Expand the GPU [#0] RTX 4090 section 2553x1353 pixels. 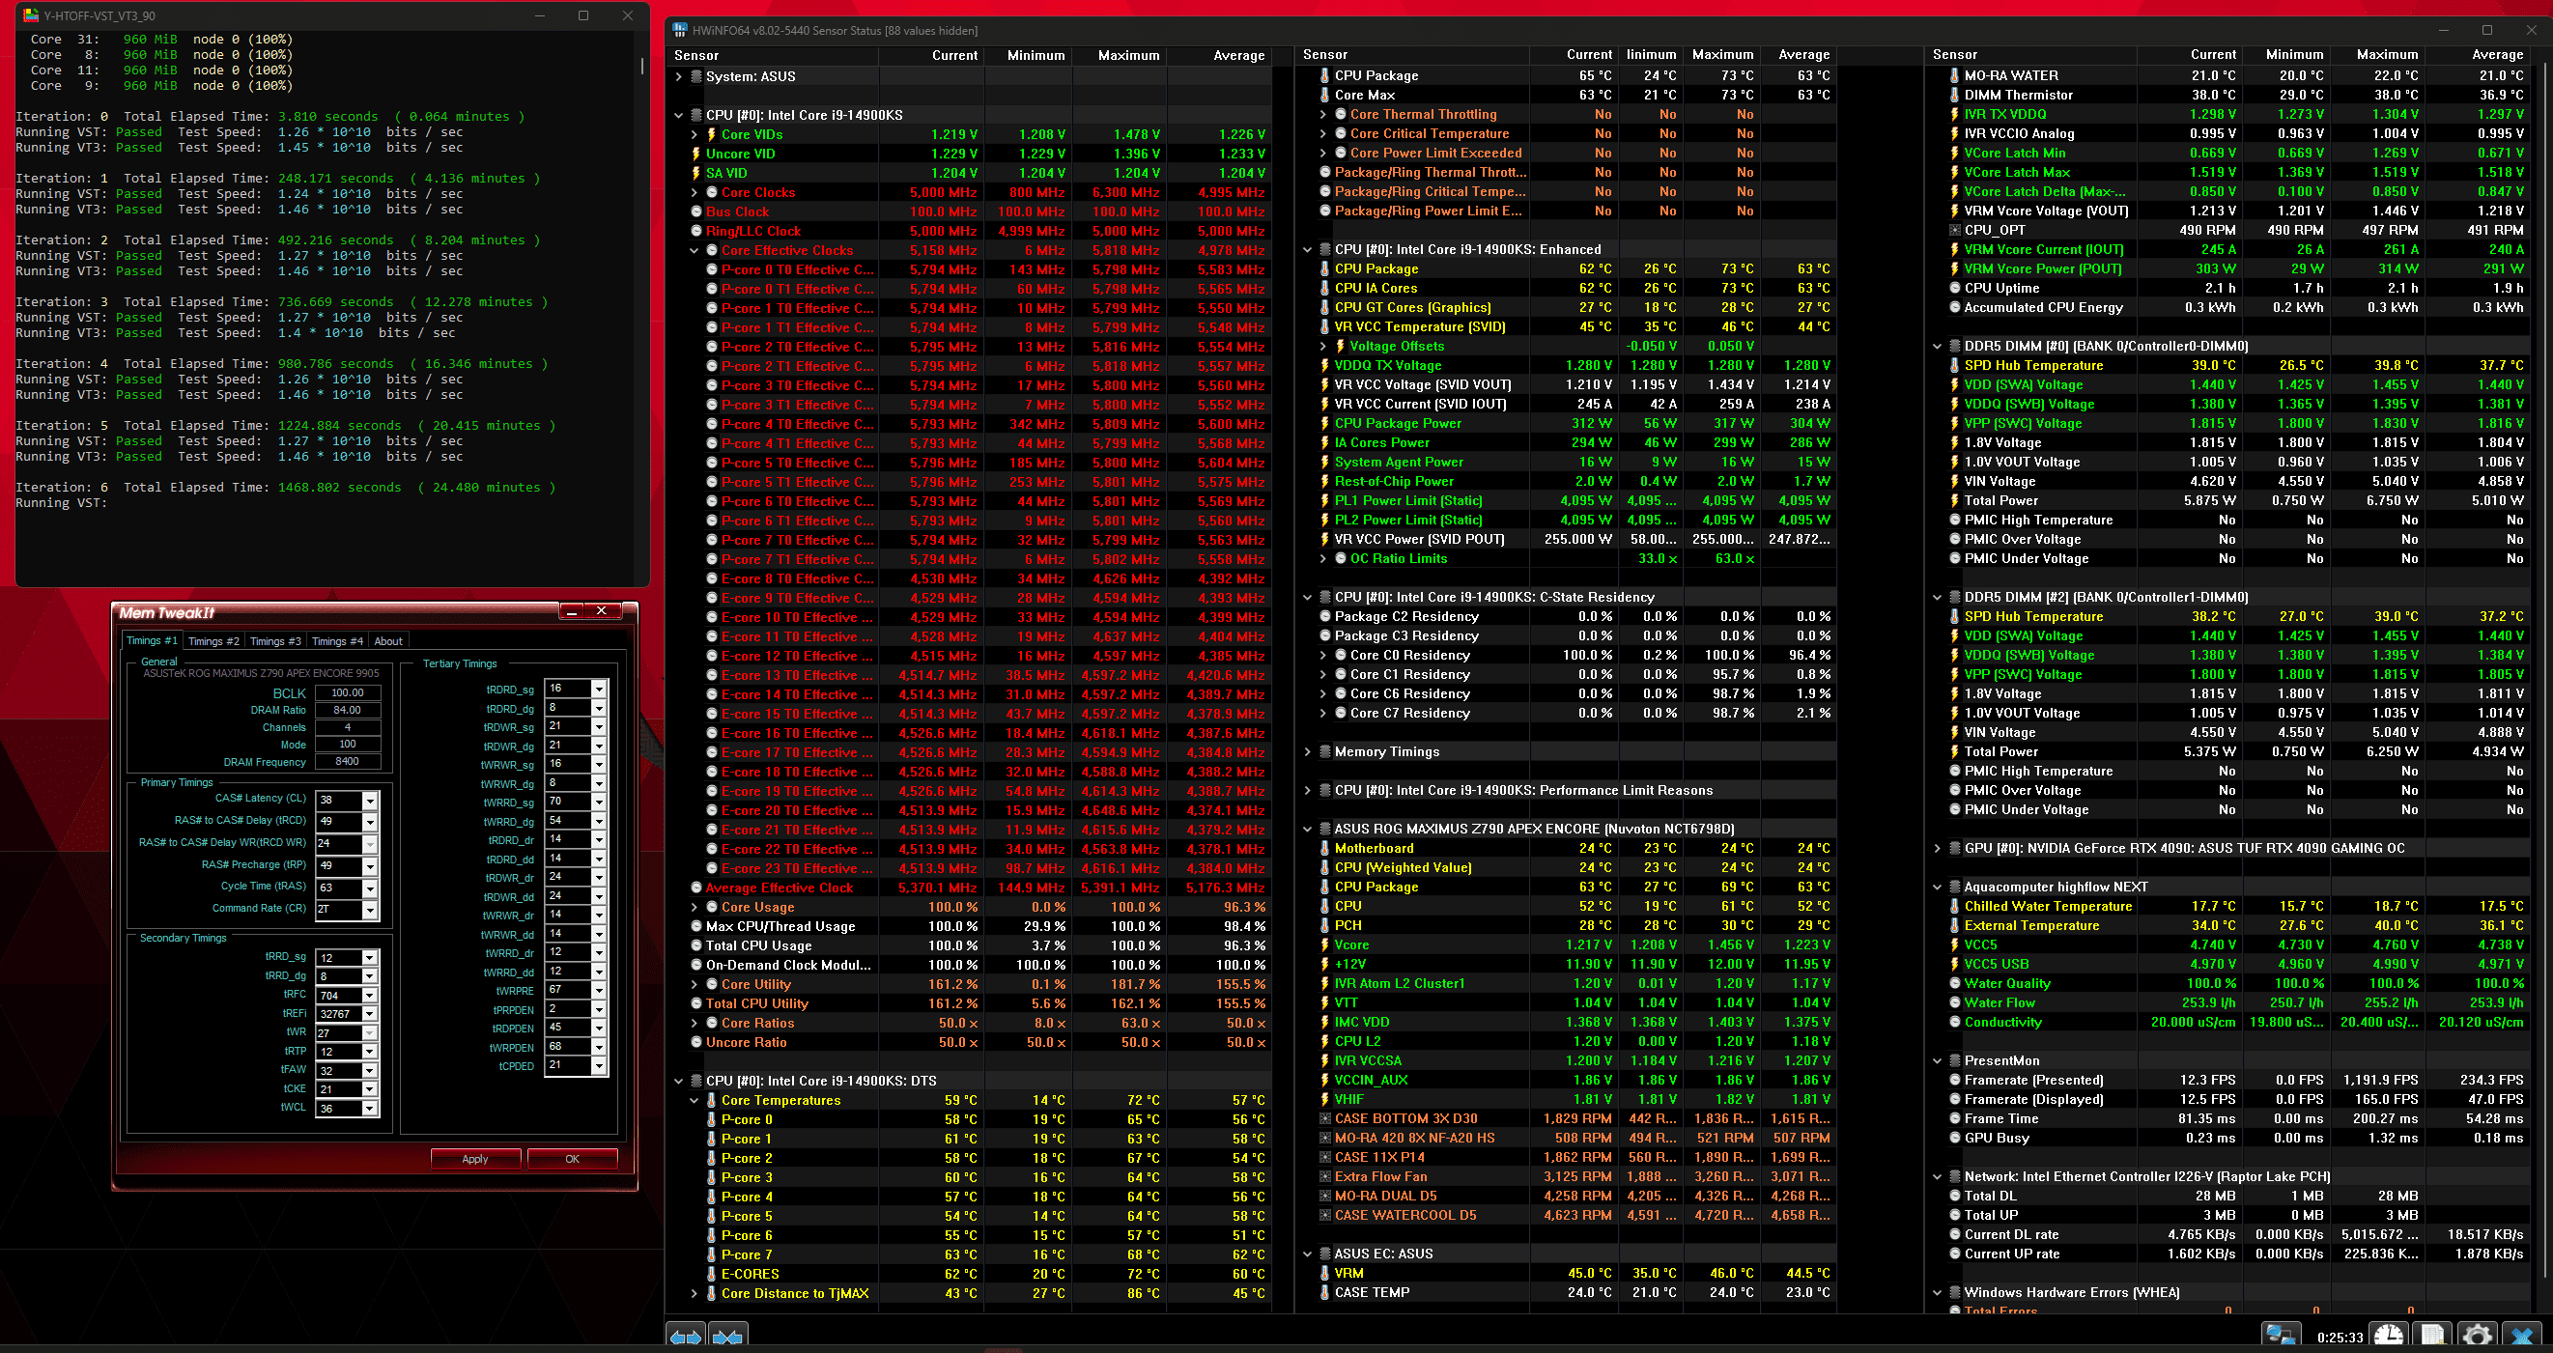1937,849
